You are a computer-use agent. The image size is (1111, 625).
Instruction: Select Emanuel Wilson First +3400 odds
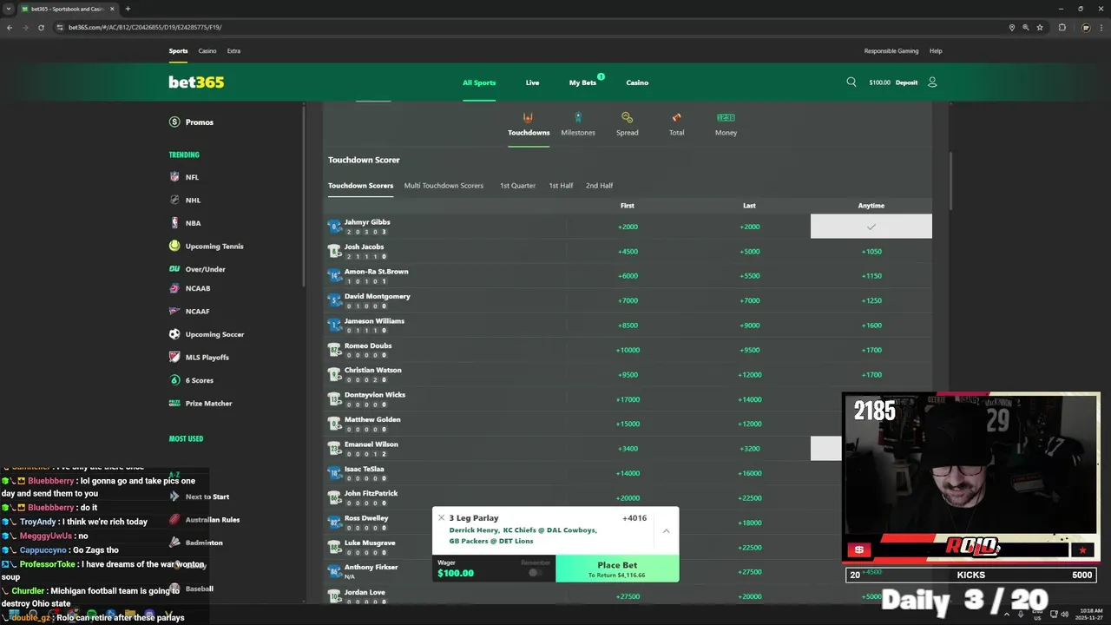(628, 449)
